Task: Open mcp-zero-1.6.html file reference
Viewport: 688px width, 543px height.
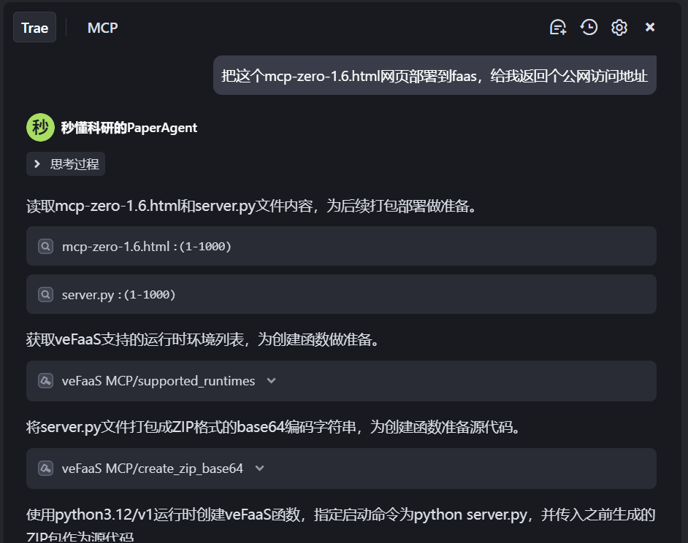Action: coord(341,246)
